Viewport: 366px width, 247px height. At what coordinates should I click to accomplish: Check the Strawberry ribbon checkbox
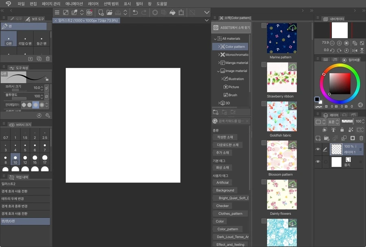pos(264,65)
